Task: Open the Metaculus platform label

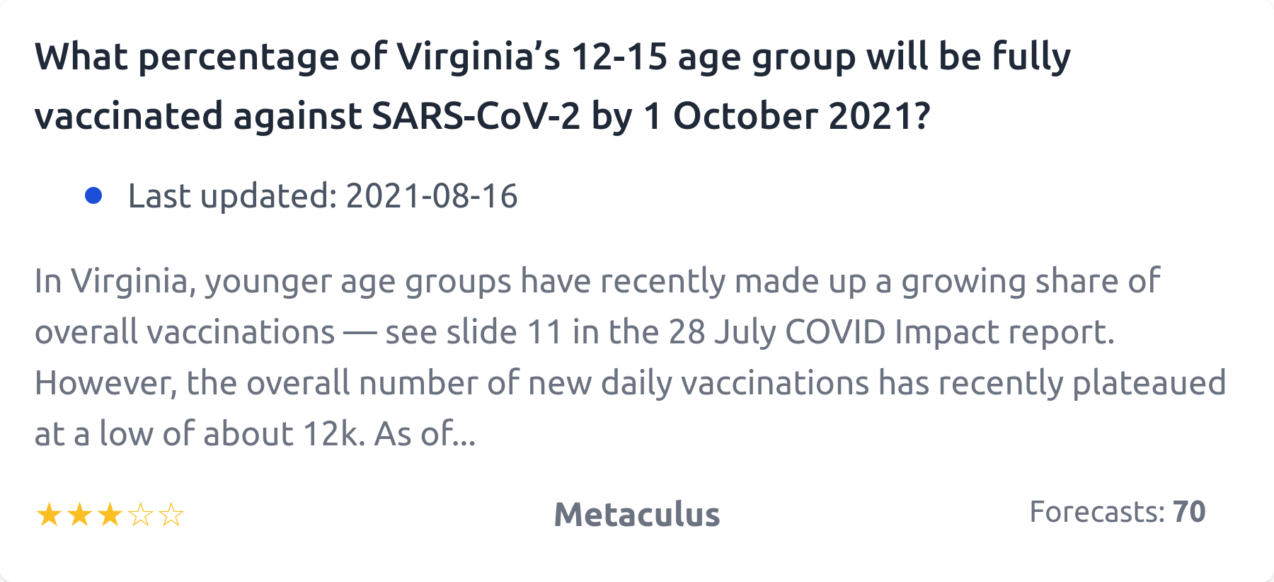Action: 636,515
